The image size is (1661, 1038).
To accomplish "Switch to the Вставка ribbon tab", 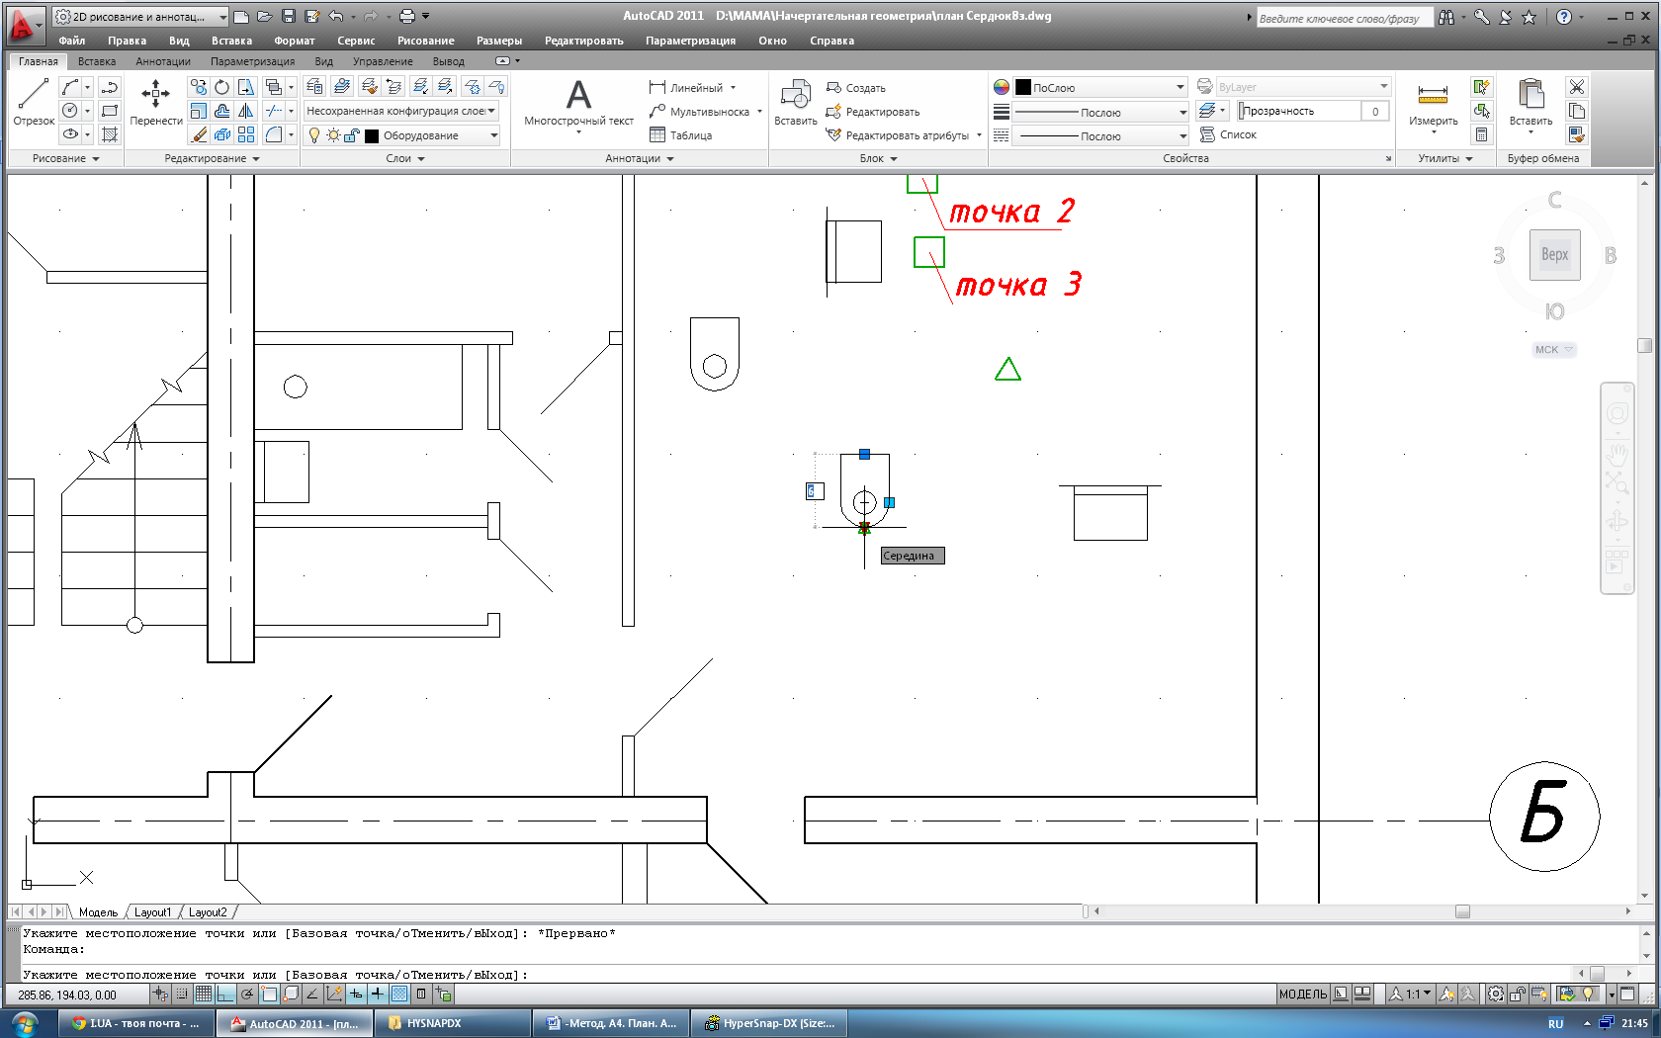I will click(97, 61).
